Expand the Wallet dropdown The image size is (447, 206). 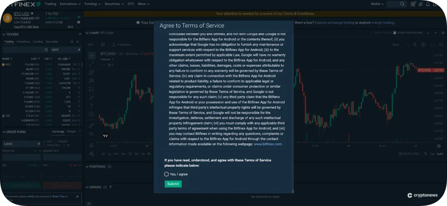[377, 4]
